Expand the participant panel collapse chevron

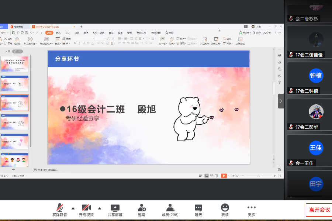(281, 101)
